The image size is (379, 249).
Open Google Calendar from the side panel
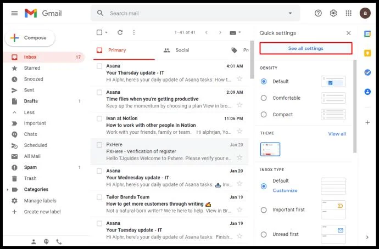pyautogui.click(x=367, y=34)
